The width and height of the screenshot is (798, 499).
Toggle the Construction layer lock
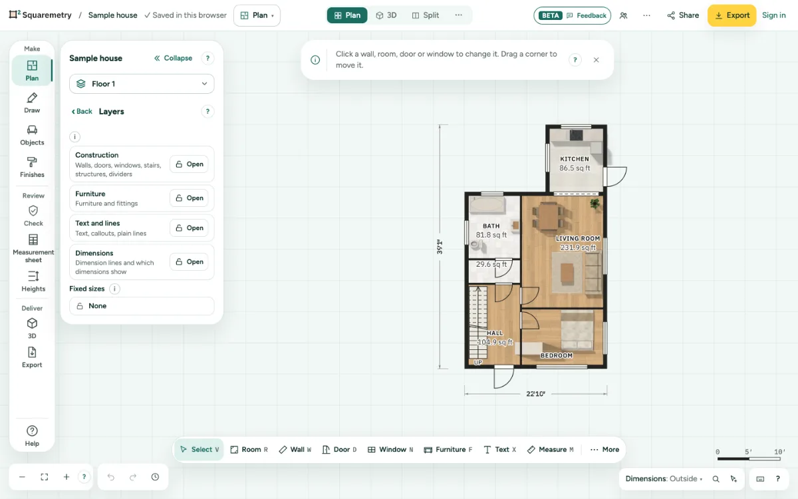(189, 164)
